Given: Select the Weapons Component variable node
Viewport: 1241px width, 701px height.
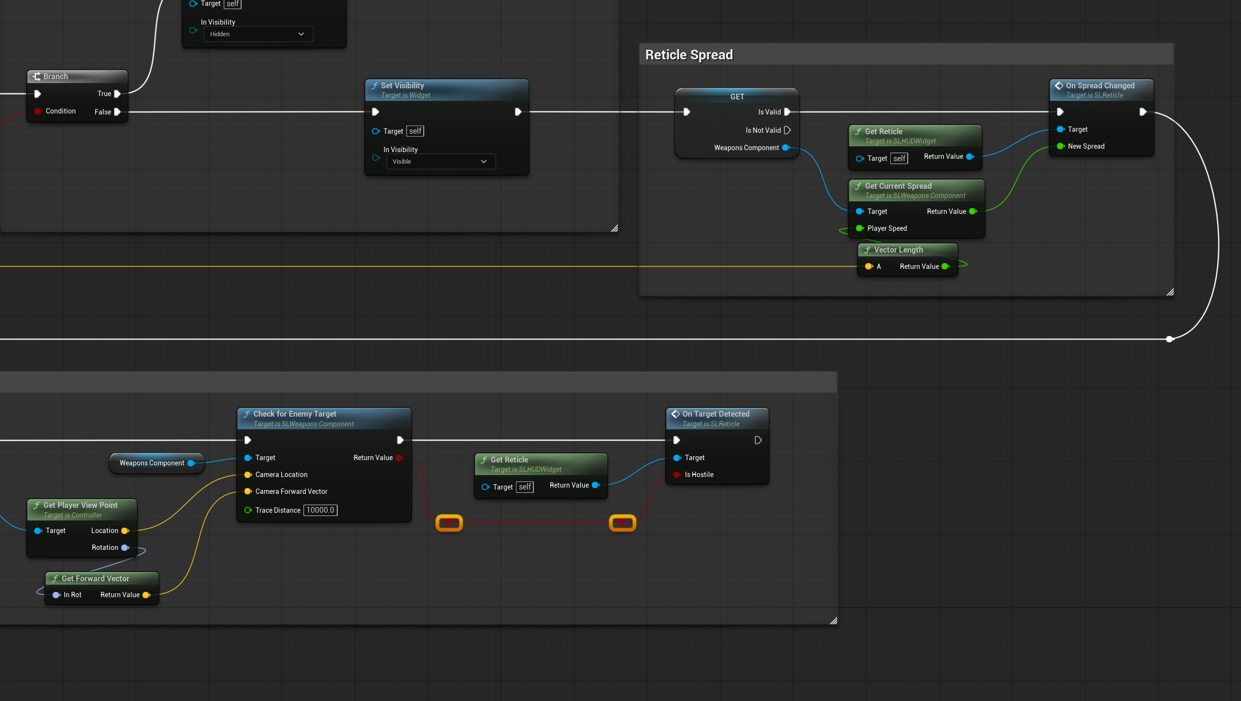Looking at the screenshot, I should click(x=157, y=463).
